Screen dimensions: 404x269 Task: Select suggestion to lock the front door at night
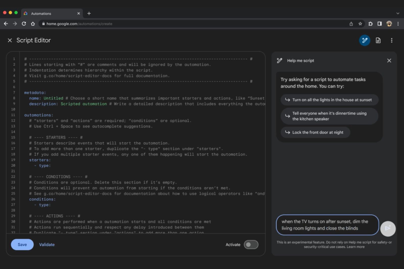pyautogui.click(x=315, y=132)
